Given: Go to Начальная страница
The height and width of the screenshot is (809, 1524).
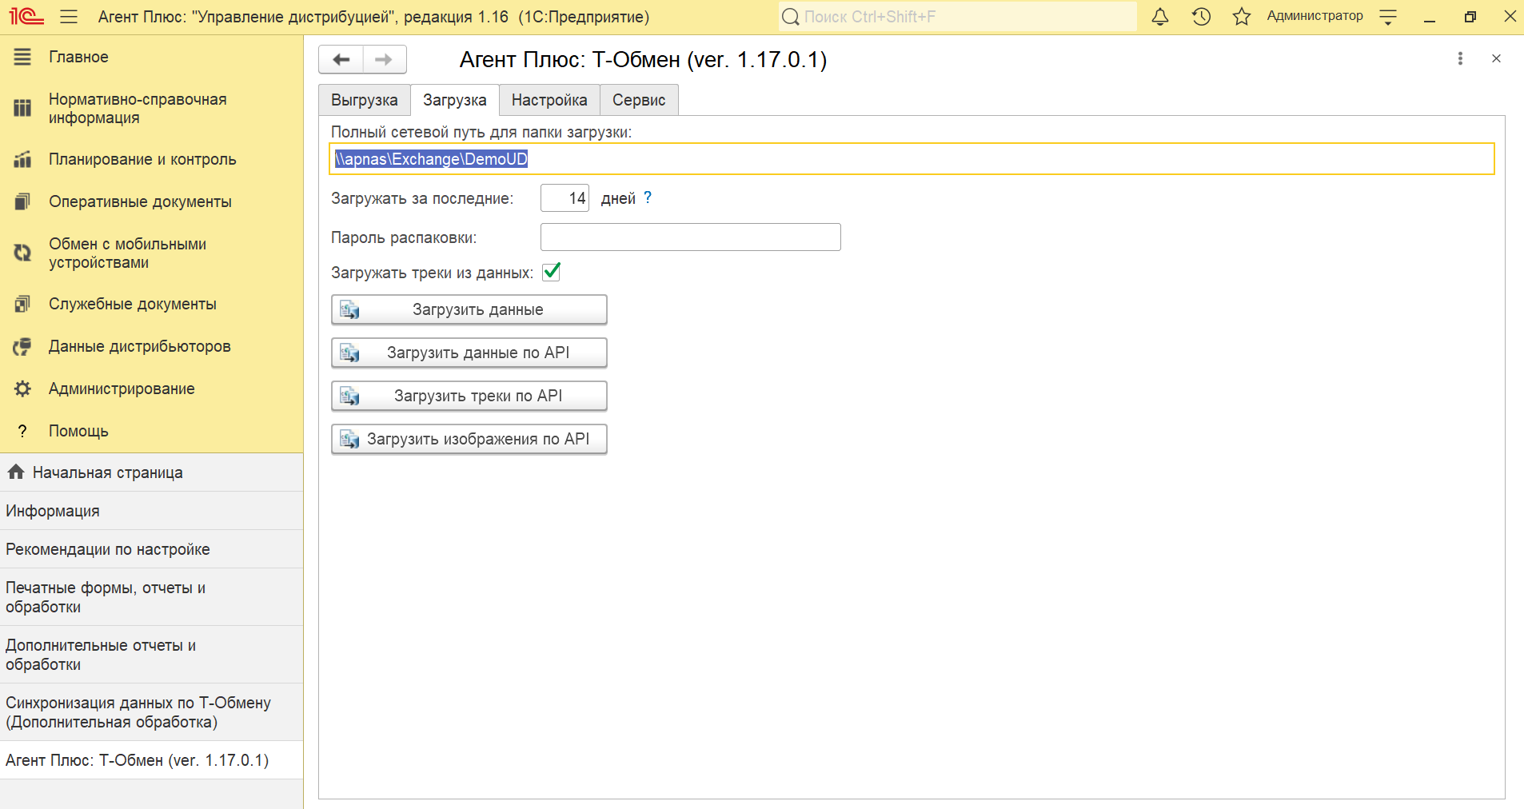Looking at the screenshot, I should [x=151, y=472].
